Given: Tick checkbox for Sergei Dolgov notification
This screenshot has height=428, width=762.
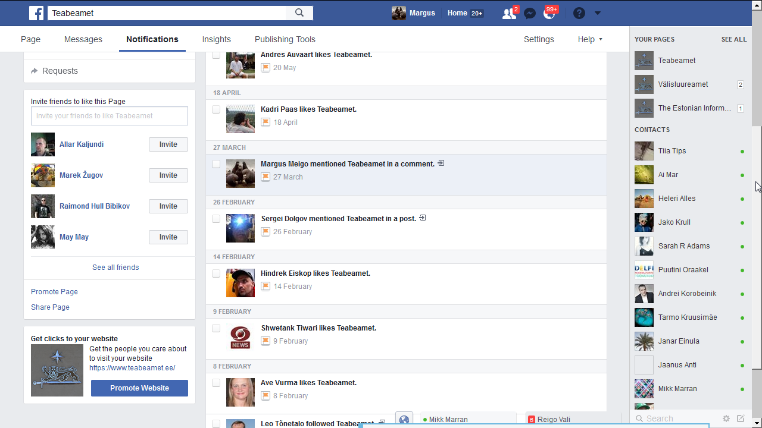Looking at the screenshot, I should tap(216, 219).
